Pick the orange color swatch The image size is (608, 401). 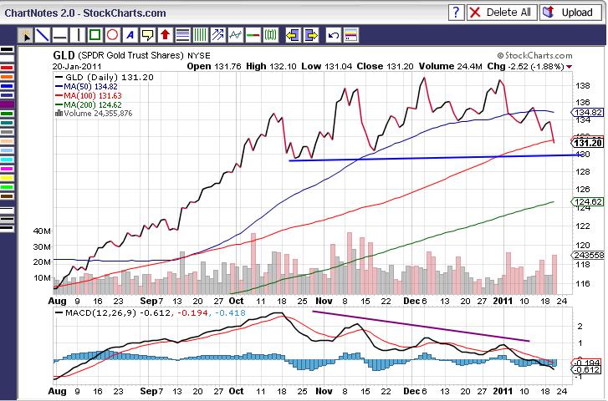point(8,77)
